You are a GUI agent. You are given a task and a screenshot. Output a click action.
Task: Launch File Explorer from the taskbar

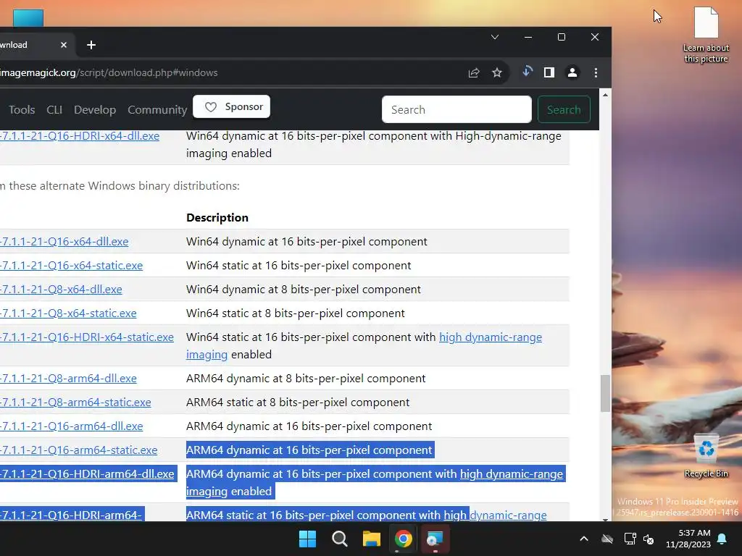[x=372, y=539]
